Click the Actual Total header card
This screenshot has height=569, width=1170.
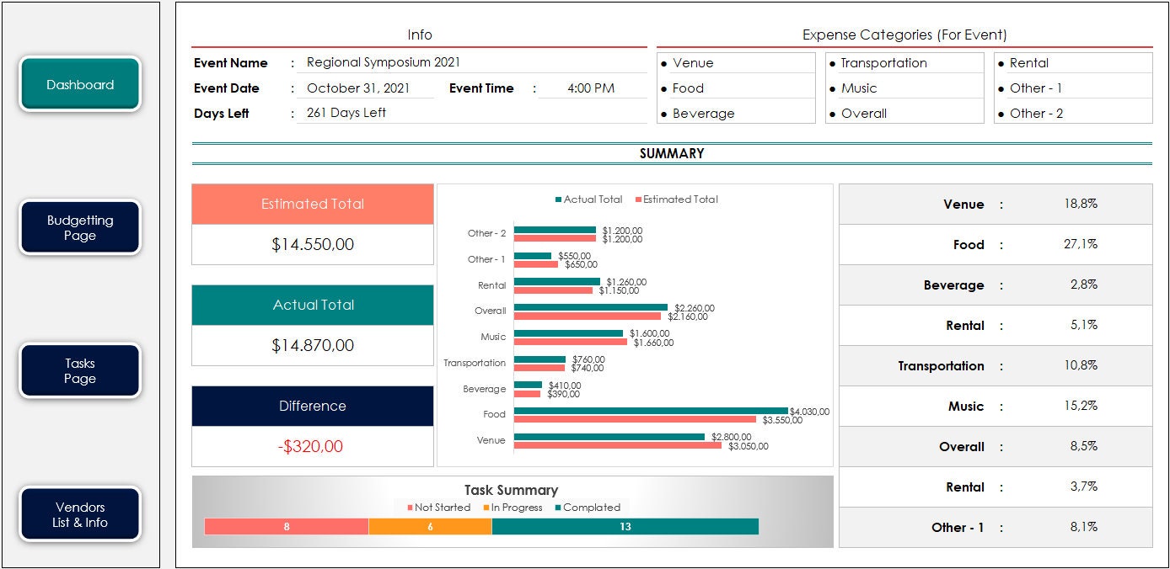point(313,306)
